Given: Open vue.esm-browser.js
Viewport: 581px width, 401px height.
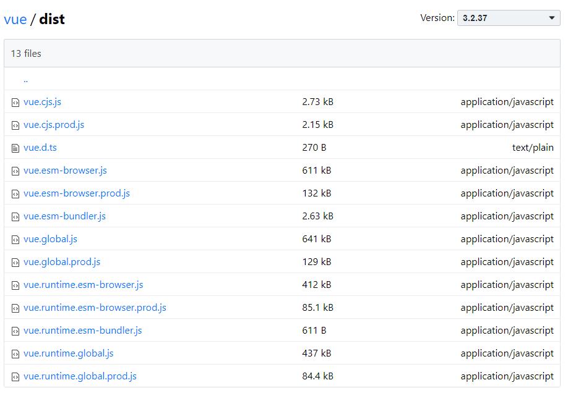Looking at the screenshot, I should (65, 171).
